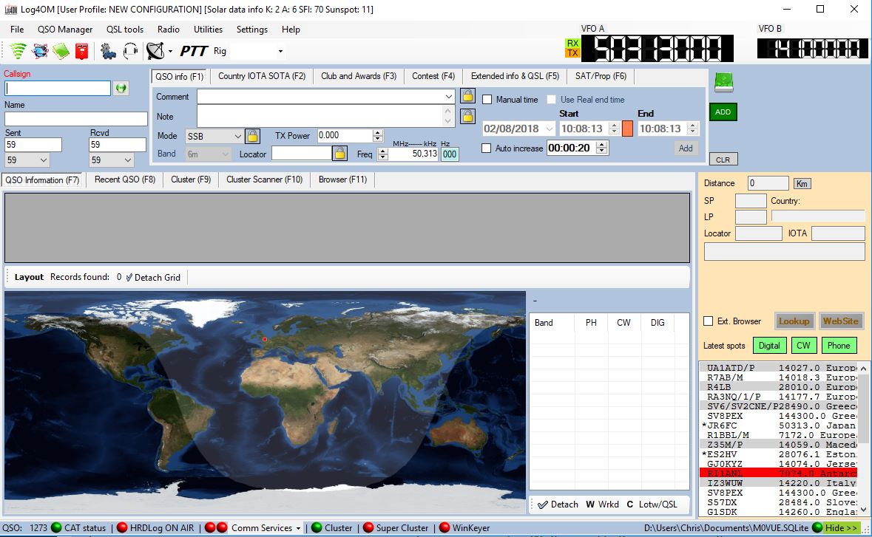Click the Super Cluster red indicator

368,527
